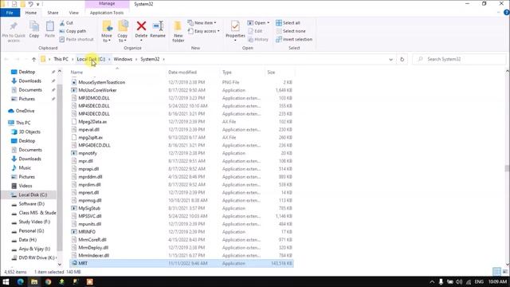
Task: Click Select none in the ribbon
Action: (290, 31)
